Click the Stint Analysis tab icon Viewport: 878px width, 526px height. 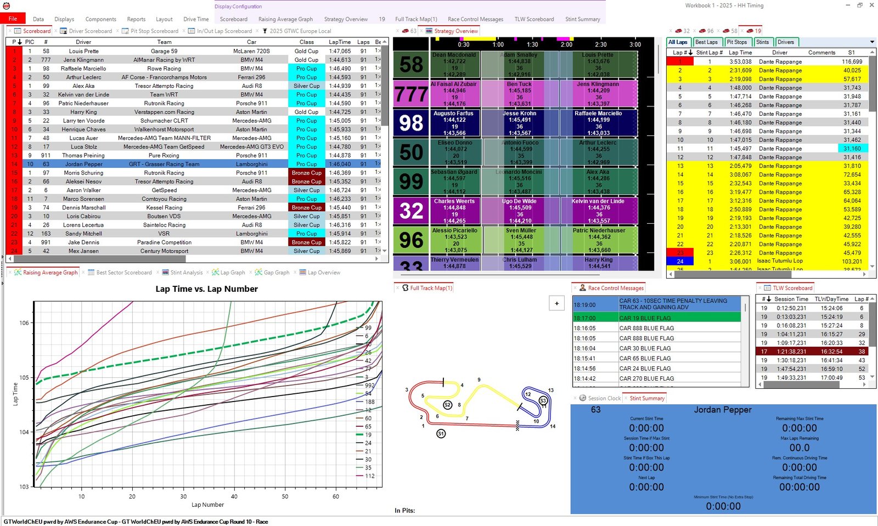tap(165, 273)
